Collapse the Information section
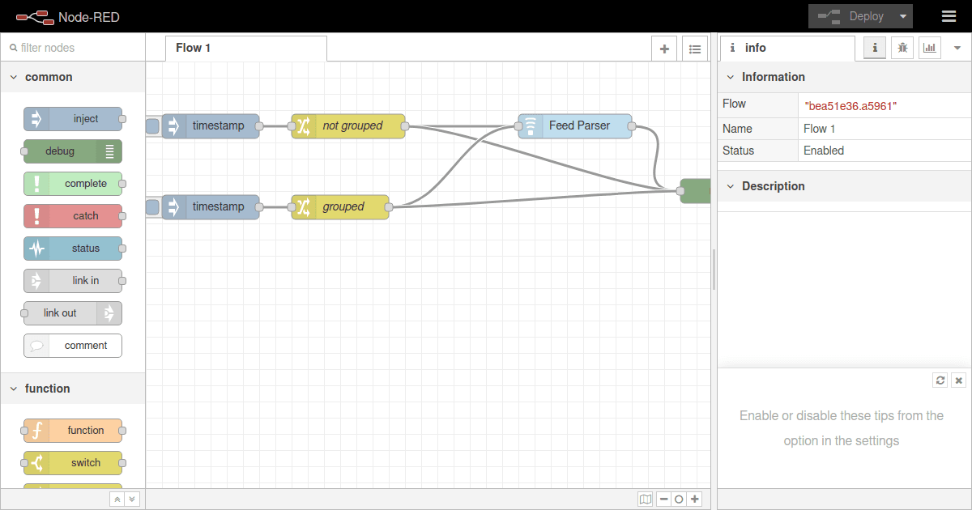 tap(731, 77)
